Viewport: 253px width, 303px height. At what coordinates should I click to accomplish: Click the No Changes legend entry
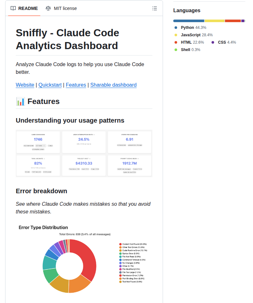[x=129, y=263]
